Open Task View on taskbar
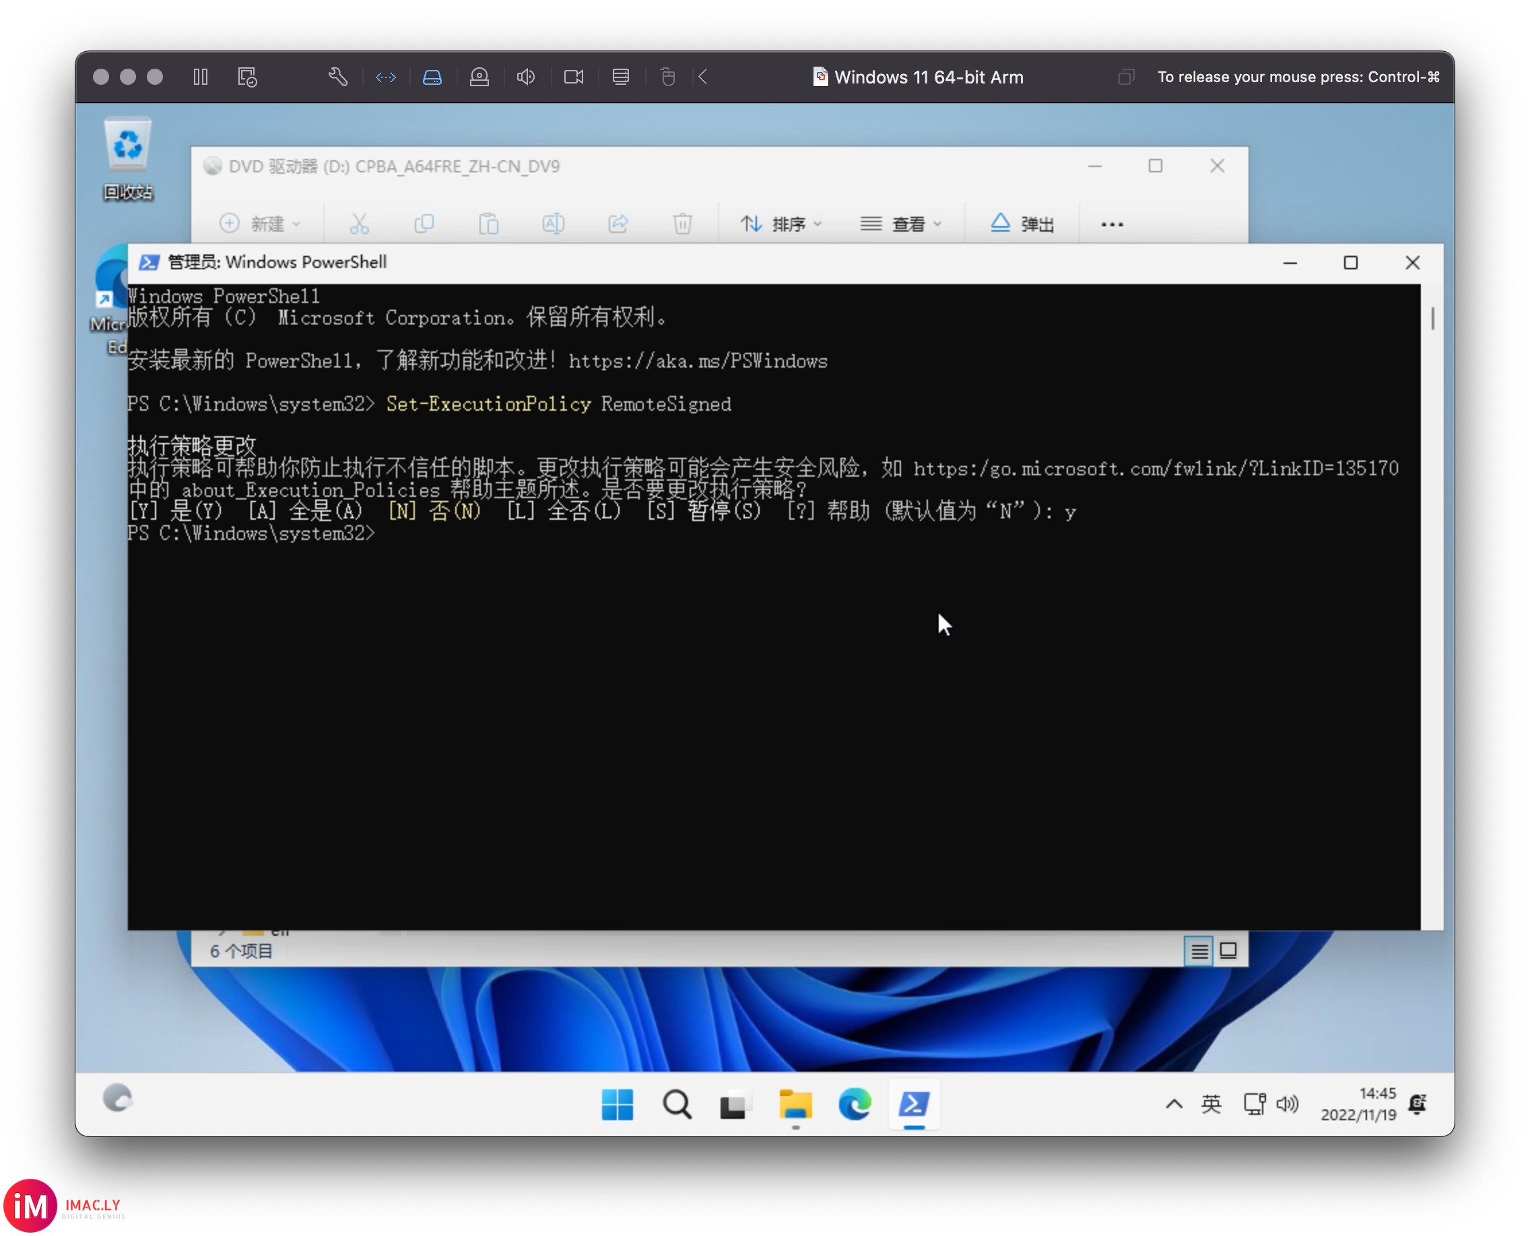 (x=736, y=1104)
